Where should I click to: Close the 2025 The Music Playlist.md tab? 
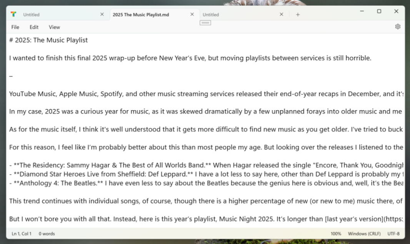(x=192, y=15)
